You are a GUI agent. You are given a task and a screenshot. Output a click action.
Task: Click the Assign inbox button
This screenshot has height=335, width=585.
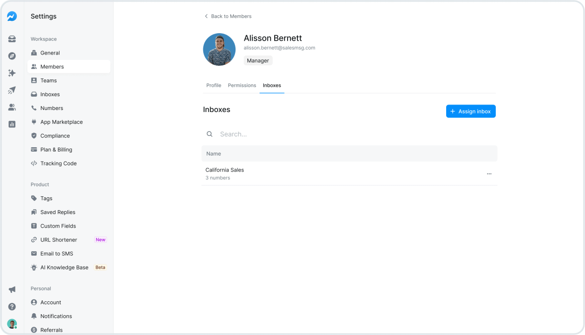(470, 111)
